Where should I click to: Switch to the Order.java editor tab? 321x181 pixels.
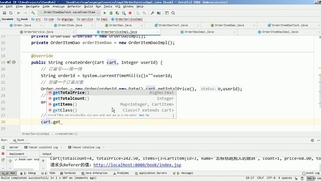point(22,25)
